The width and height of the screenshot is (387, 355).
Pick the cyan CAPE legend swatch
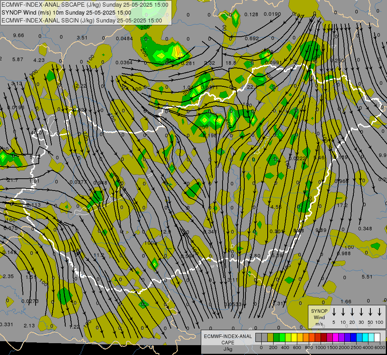click(366, 337)
